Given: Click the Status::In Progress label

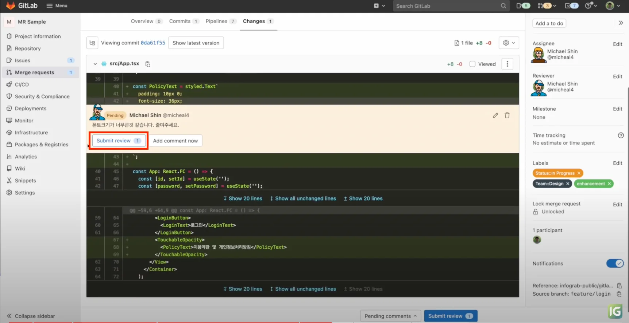Looking at the screenshot, I should pyautogui.click(x=555, y=173).
